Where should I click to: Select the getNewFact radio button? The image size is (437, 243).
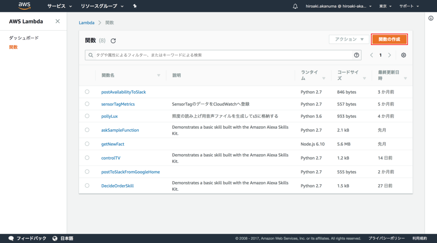click(x=87, y=144)
